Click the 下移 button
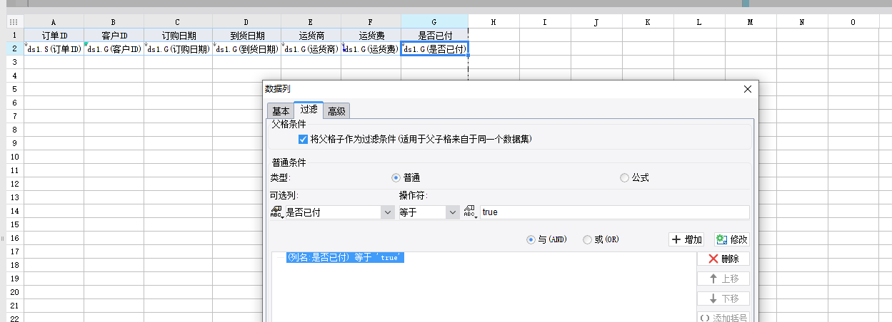This screenshot has height=322, width=892. (x=723, y=299)
